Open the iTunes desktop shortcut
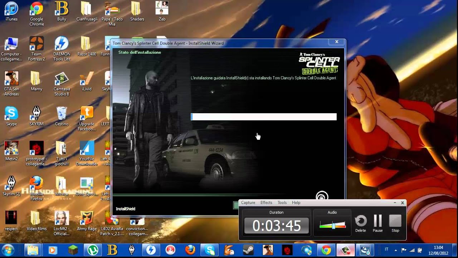 (11, 11)
